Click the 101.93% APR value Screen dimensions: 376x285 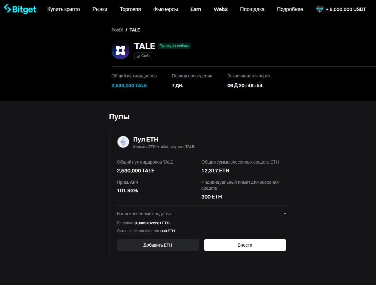pos(127,191)
